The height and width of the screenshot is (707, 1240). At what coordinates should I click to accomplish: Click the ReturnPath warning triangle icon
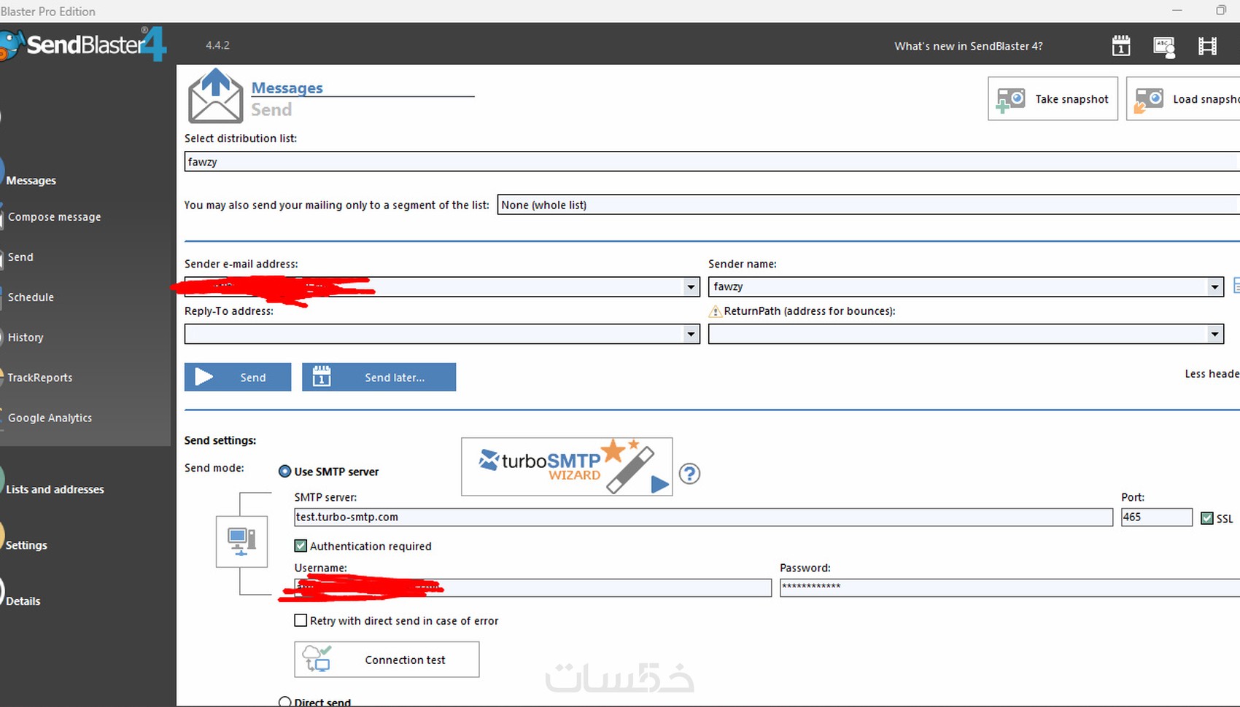(716, 311)
